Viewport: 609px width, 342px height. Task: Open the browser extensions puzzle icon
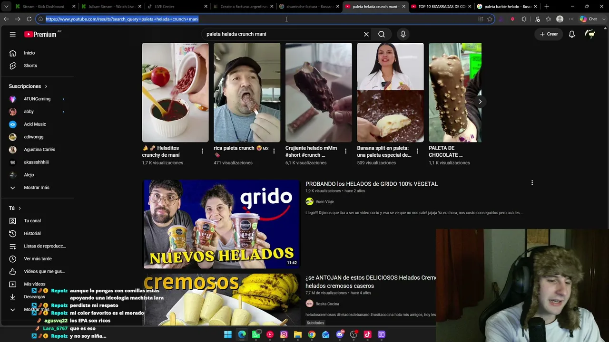[x=524, y=19]
